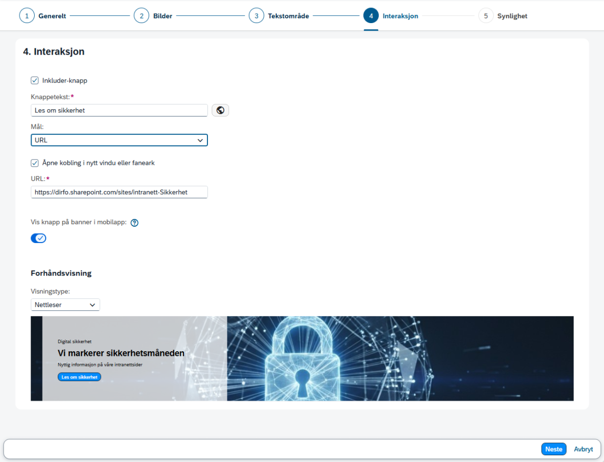Disable the Vis knapp på banner switch
This screenshot has width=604, height=462.
click(38, 238)
